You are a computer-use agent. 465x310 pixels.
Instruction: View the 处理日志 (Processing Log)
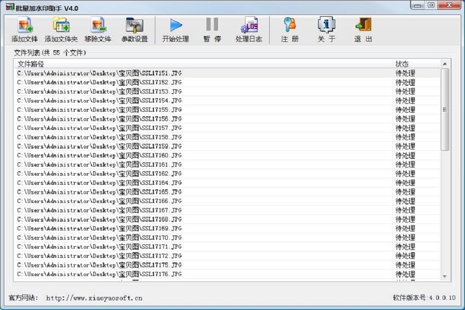point(249,25)
